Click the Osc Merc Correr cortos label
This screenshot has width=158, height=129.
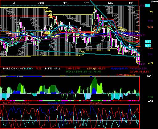click(16, 103)
